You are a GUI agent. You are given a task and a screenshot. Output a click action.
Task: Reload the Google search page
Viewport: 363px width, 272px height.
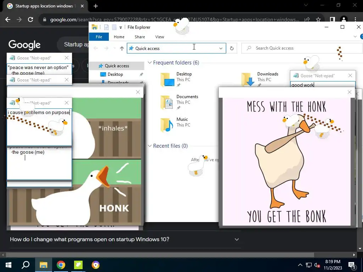click(30, 20)
